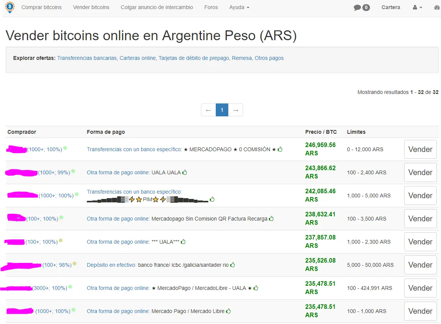441x324 pixels.
Task: Open Cartera wallet page
Action: click(x=390, y=7)
